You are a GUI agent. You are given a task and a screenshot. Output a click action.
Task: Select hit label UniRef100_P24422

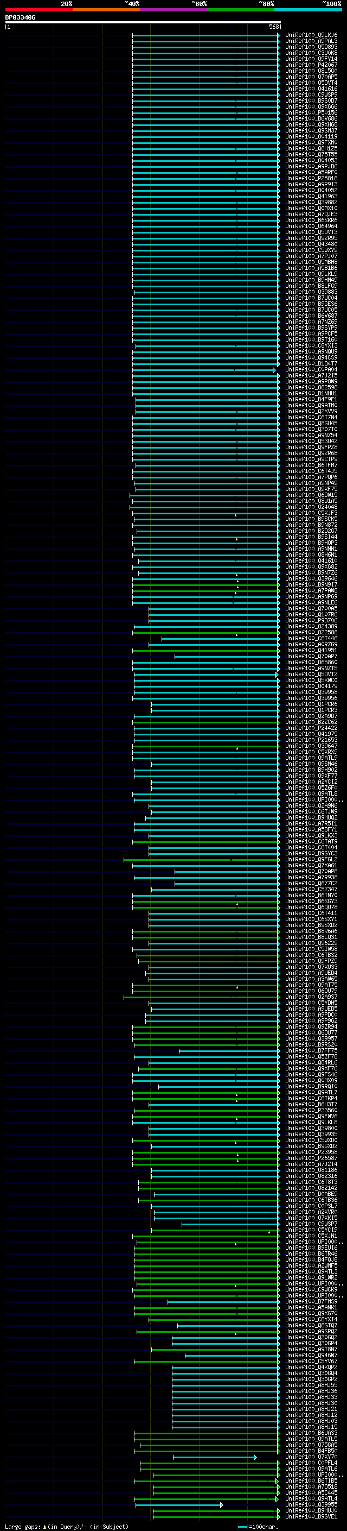coord(311,728)
